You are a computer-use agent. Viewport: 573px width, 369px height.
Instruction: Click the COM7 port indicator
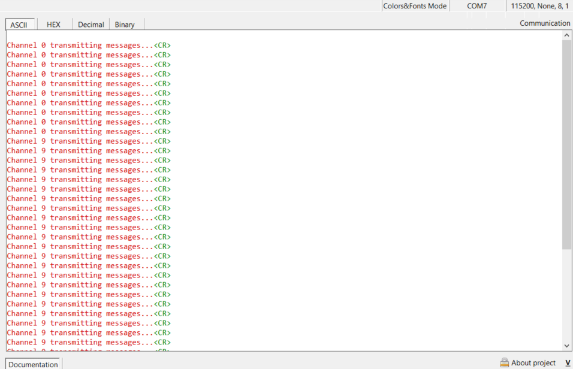coord(477,6)
